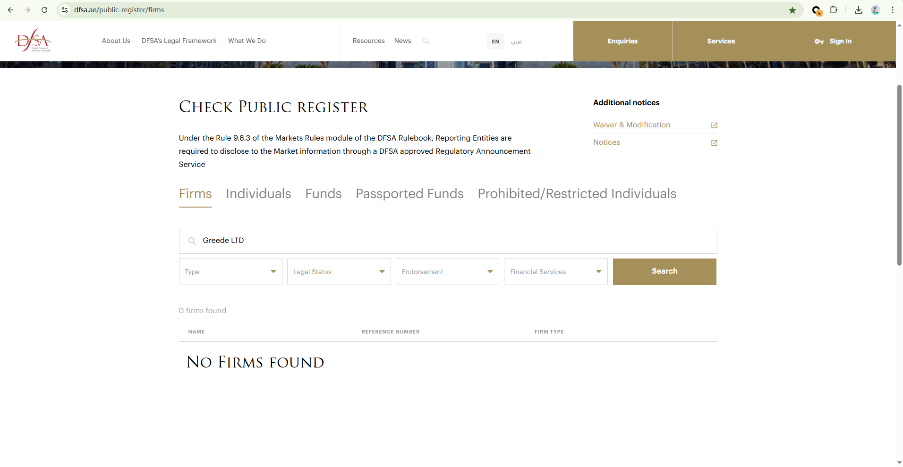This screenshot has width=903, height=467.
Task: Click the Sign In button
Action: click(833, 41)
